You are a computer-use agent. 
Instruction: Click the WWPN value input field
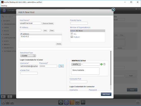tap(91, 64)
